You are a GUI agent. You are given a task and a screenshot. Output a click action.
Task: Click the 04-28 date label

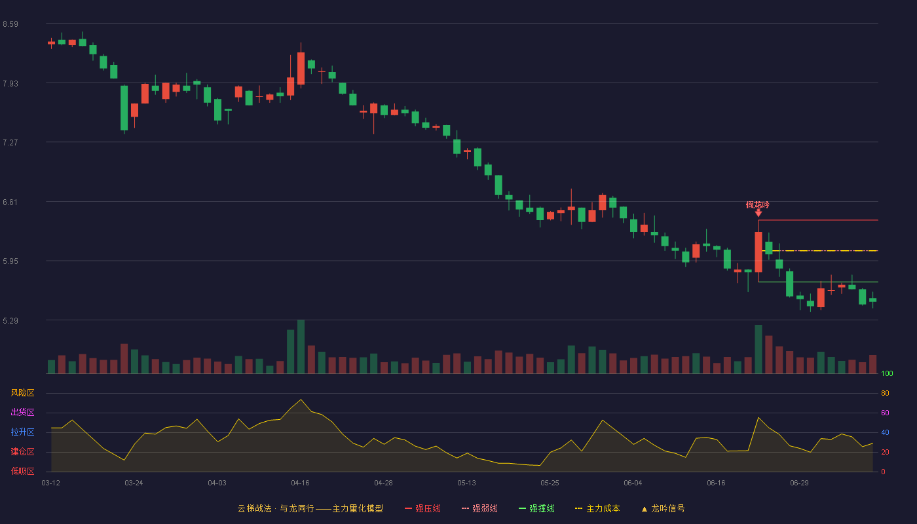(x=383, y=483)
